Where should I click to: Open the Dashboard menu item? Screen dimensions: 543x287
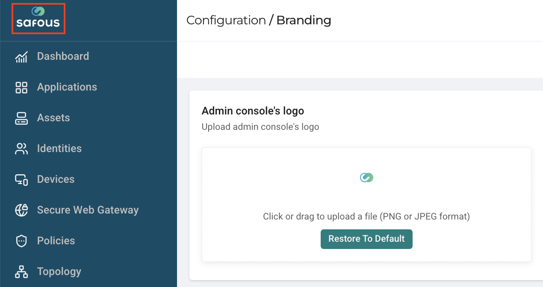tap(63, 56)
